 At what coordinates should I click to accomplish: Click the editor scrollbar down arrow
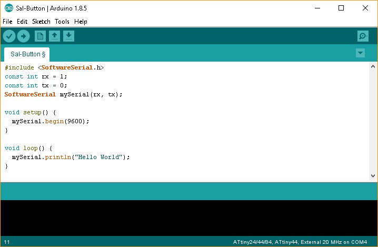373,175
